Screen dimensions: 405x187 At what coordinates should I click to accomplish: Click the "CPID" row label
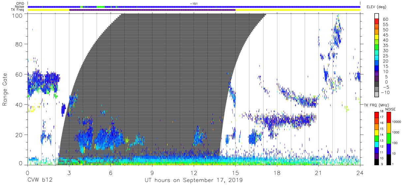(x=20, y=3)
